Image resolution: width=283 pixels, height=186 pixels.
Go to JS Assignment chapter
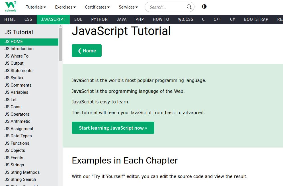29,129
